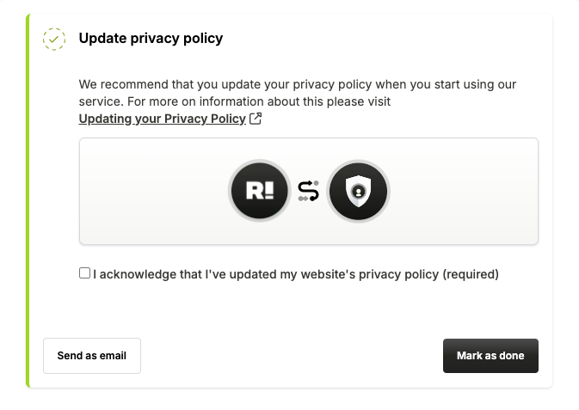Viewport: 579px width, 410px height.
Task: Click the swap arrows icon between logos
Action: 309,191
